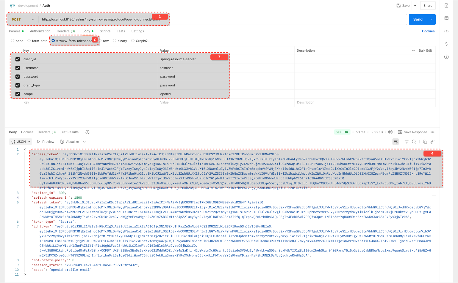Open the documentation sidebar panel
This screenshot has width=458, height=283.
446,5
